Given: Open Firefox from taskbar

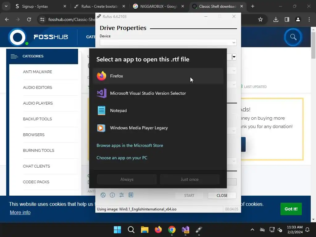Looking at the screenshot, I should click(158, 230).
